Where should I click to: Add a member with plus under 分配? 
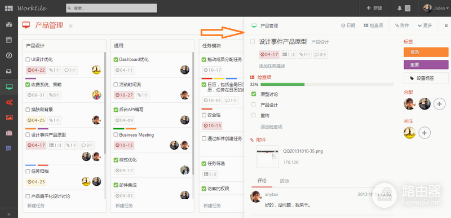coord(439,104)
